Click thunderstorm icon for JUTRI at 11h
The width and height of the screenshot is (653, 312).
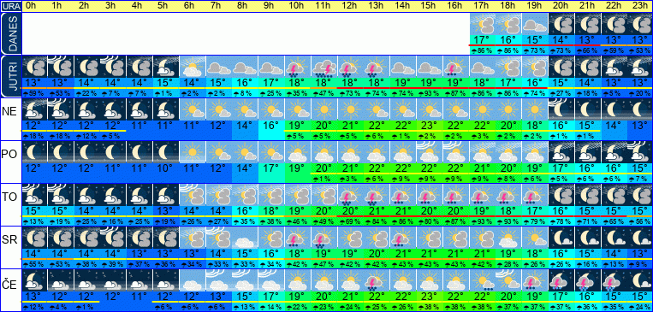[324, 67]
